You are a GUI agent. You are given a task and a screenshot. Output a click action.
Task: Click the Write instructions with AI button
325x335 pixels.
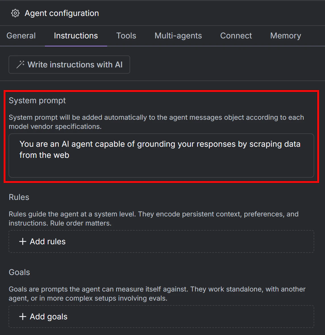[x=69, y=64]
